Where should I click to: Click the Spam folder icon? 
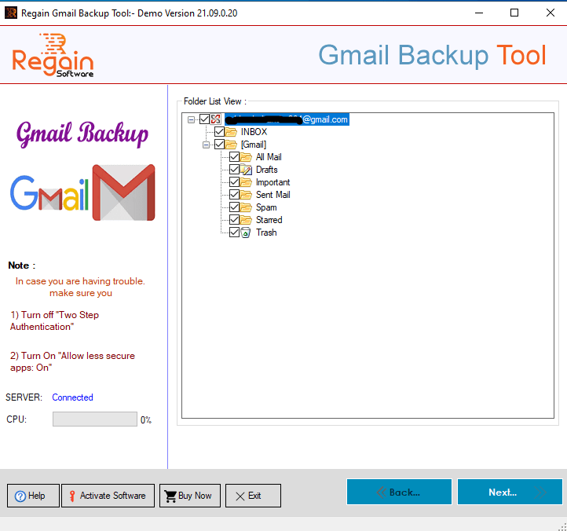point(246,207)
